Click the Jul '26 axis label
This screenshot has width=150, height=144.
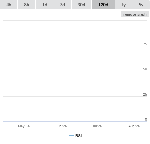coord(97,126)
